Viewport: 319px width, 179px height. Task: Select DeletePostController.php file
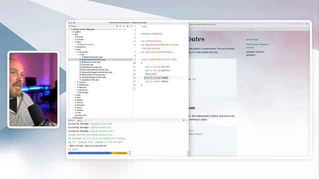click(90, 67)
